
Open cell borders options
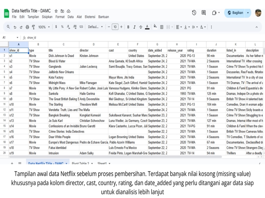(x=162, y=27)
